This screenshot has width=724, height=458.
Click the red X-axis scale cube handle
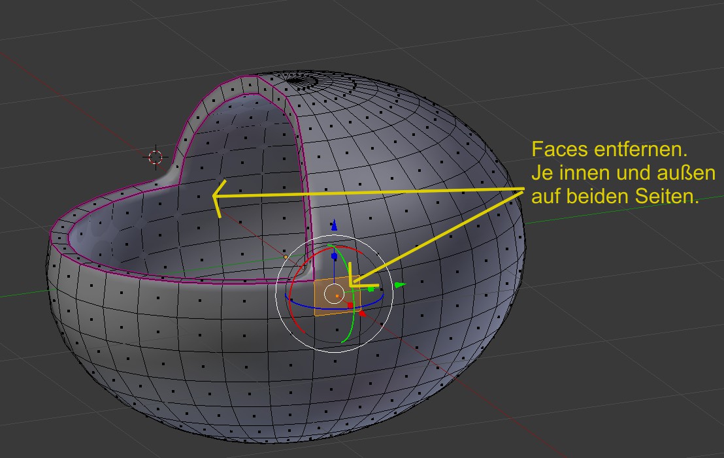pyautogui.click(x=350, y=305)
